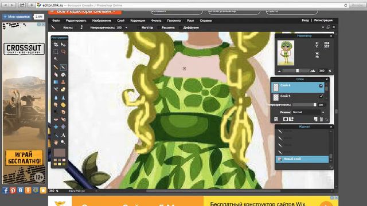Click the Facebook share icon
367x206 pixels.
(5, 191)
